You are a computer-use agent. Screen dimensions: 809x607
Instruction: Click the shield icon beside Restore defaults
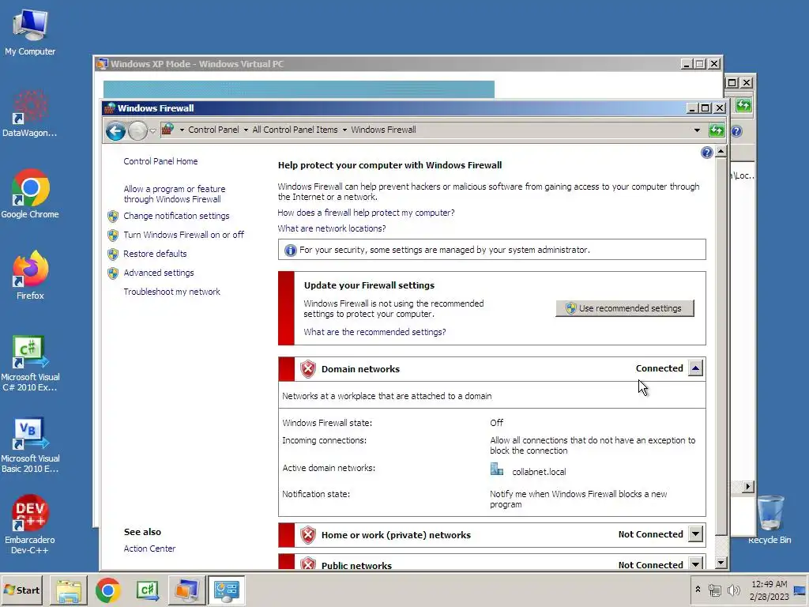pos(113,254)
